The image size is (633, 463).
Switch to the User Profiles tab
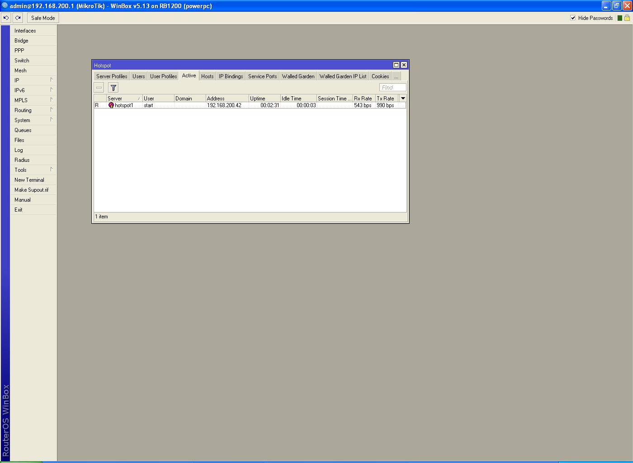coord(164,76)
